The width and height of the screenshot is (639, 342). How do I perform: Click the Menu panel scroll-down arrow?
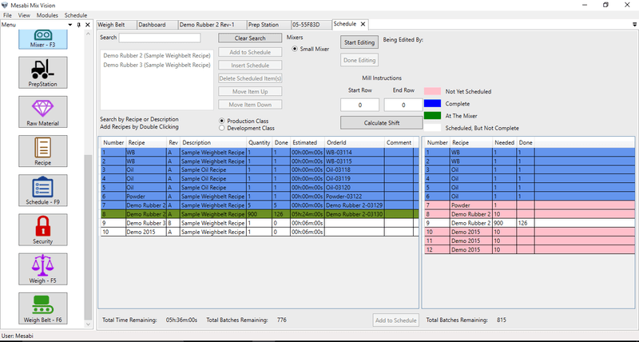point(88,324)
